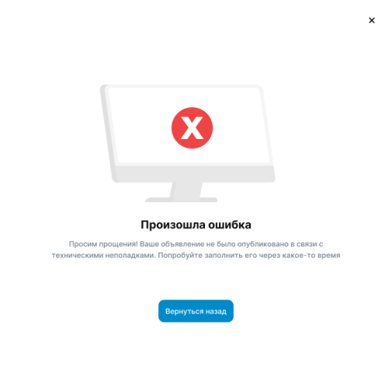Click the 'техническими неполадками' description line
Screen dimensions: 392x373
point(103,256)
